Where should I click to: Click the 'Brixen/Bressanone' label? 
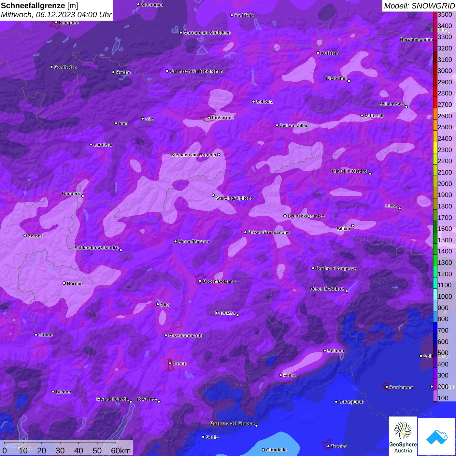[269, 232]
